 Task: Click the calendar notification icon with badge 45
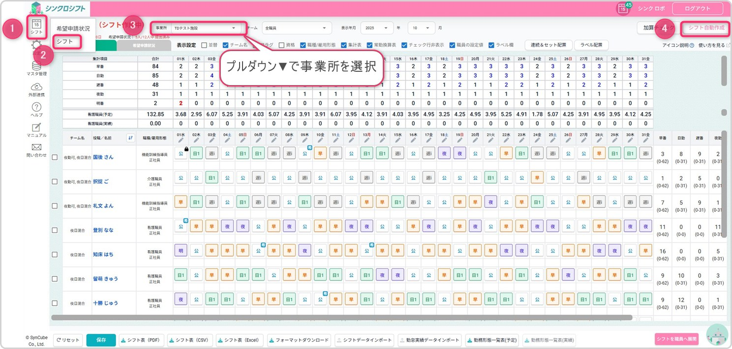pyautogui.click(x=623, y=8)
